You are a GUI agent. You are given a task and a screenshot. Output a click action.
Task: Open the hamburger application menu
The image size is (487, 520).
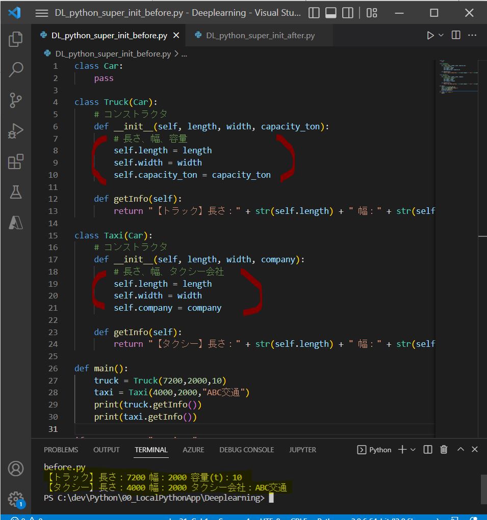point(41,13)
